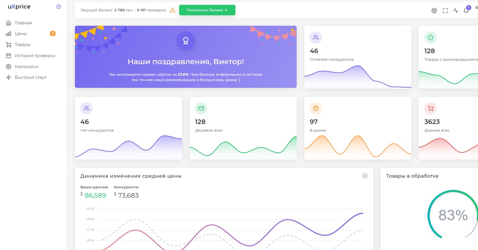Screen dimensions: 478x250
Task: Select Быстрый старт in the sidebar
Action: tap(8, 77)
